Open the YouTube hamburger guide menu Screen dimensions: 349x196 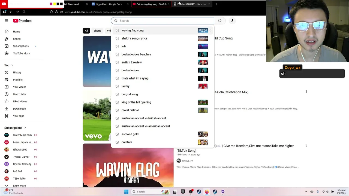coord(7,21)
